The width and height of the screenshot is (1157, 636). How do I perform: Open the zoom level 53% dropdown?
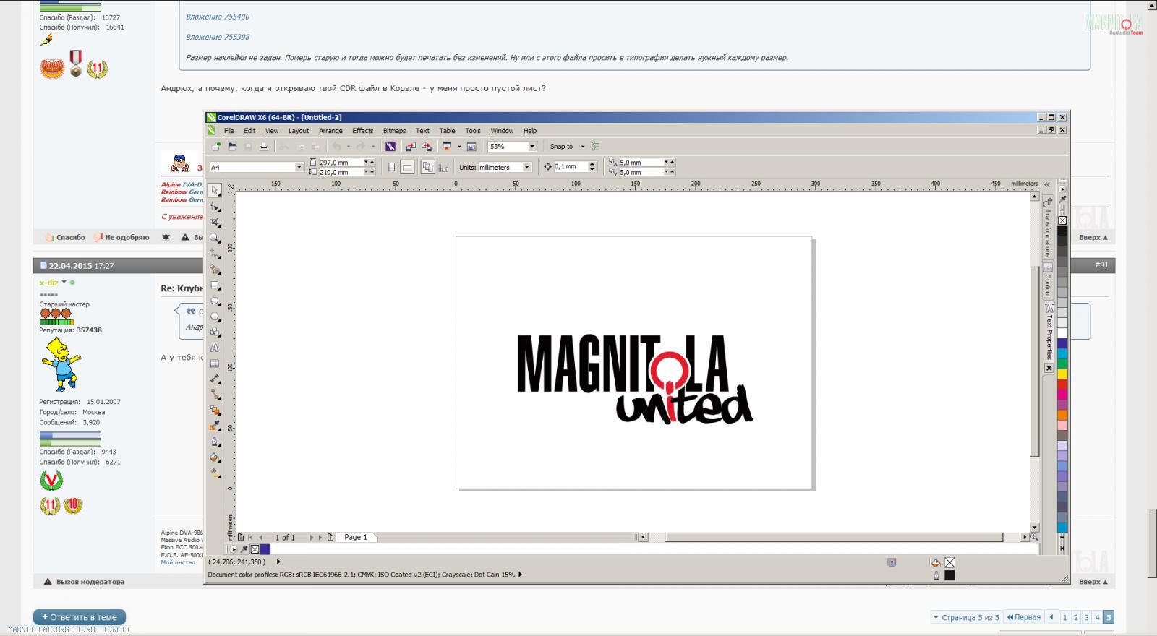[x=532, y=147]
